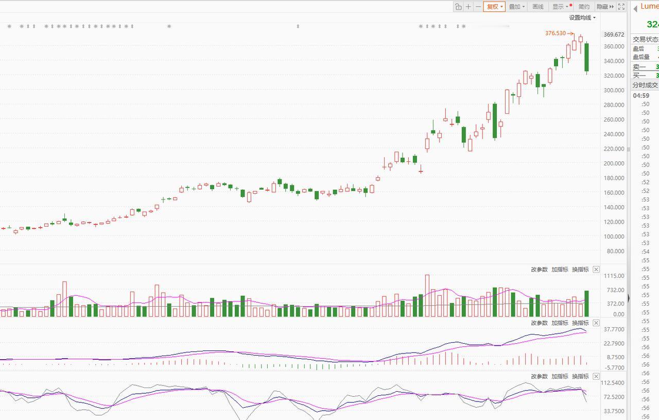The image size is (659, 420).
Task: Click the 1115.00 volume axis value
Action: (615, 276)
